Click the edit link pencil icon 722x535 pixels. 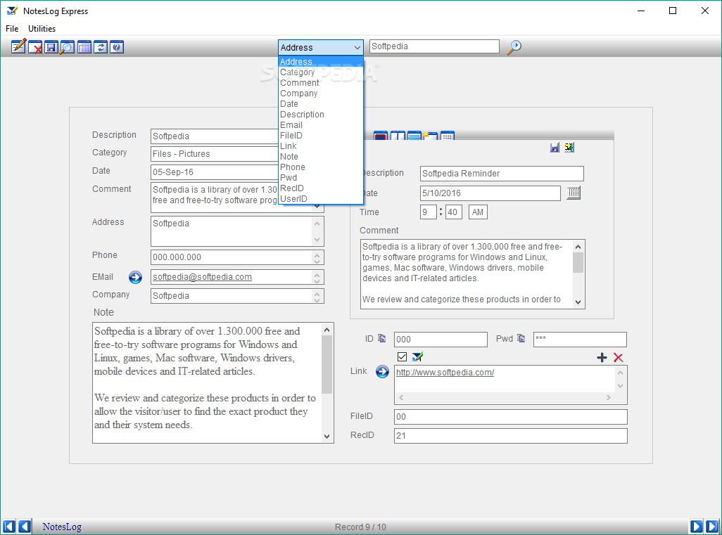pos(417,356)
